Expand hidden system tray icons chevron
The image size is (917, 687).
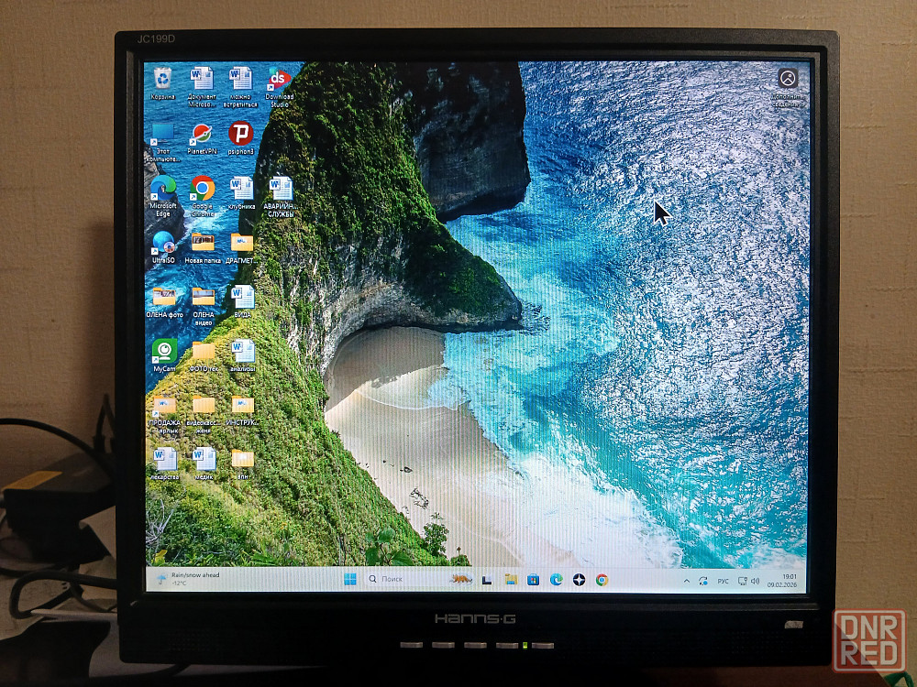(686, 581)
